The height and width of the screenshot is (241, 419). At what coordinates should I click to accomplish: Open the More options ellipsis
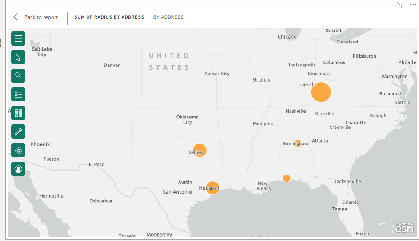pyautogui.click(x=413, y=5)
